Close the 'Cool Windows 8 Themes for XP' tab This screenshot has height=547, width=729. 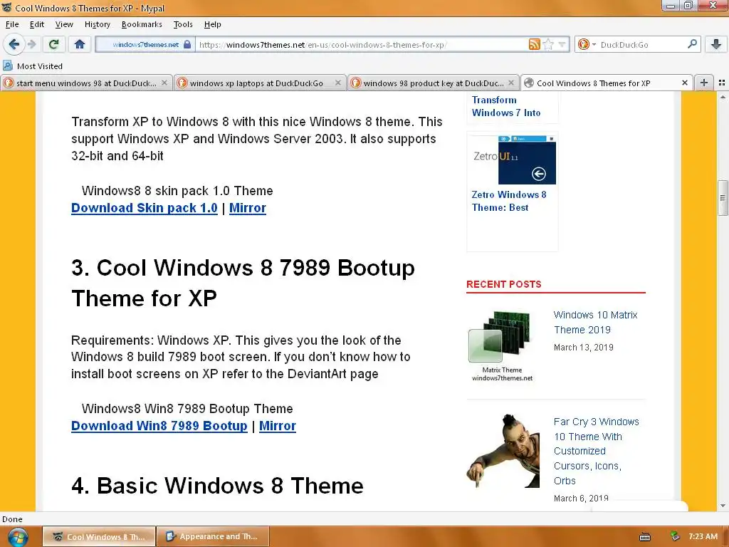pyautogui.click(x=684, y=83)
